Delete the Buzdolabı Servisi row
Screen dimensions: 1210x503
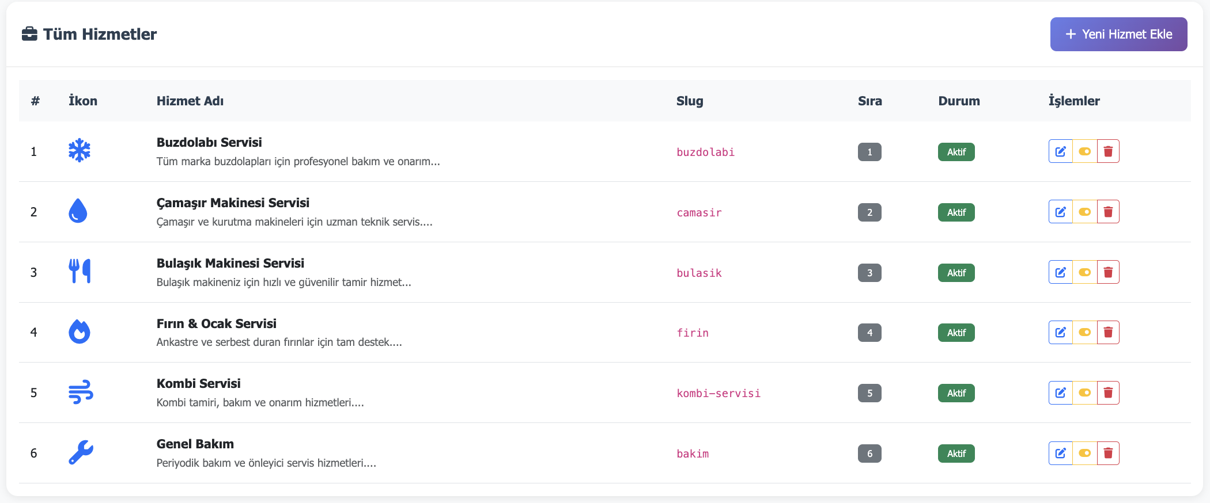1108,151
